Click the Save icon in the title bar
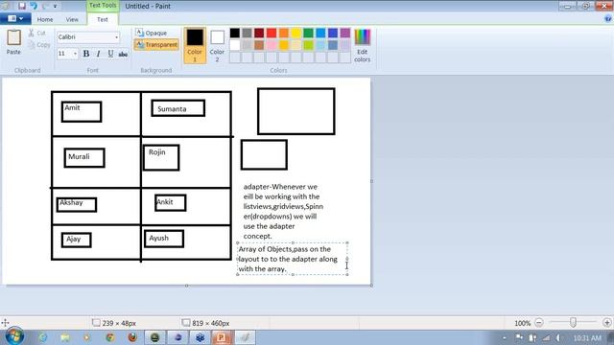This screenshot has width=614, height=345. coord(21,6)
